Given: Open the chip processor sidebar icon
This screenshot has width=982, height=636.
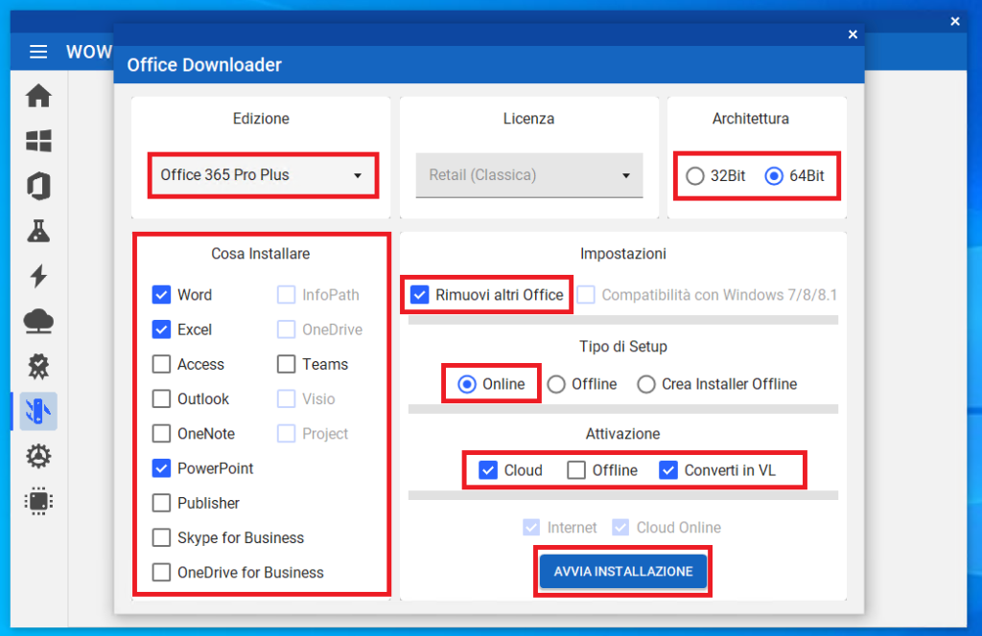Looking at the screenshot, I should [x=38, y=501].
